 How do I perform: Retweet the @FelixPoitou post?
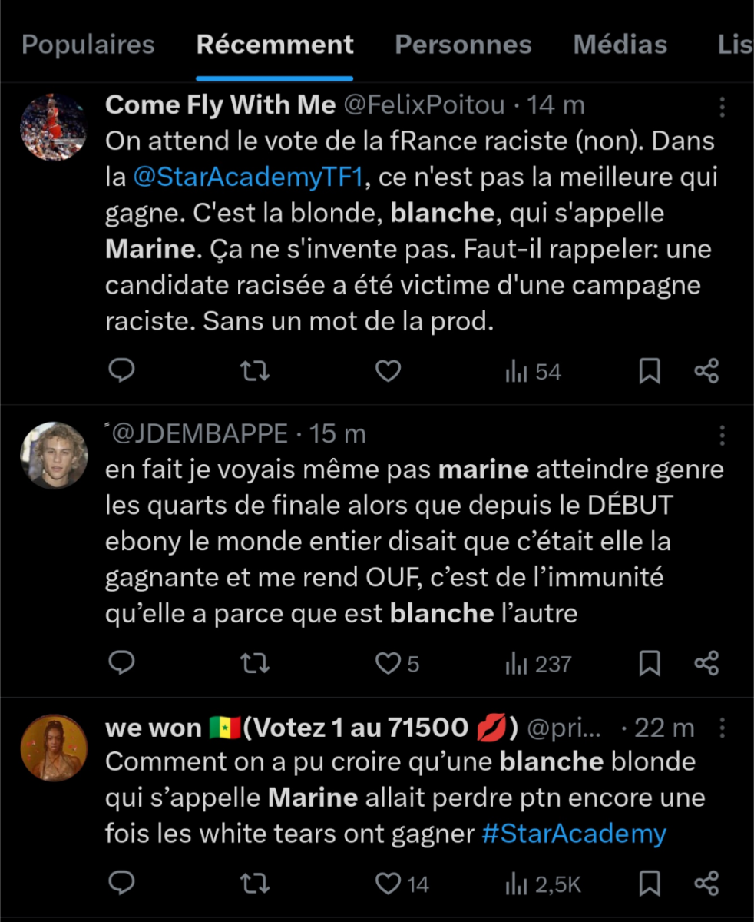point(254,372)
